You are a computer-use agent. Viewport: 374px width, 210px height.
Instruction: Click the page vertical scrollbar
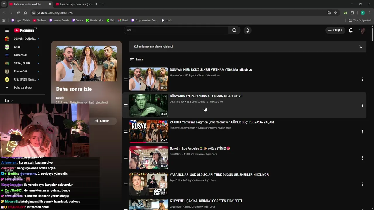pyautogui.click(x=372, y=34)
